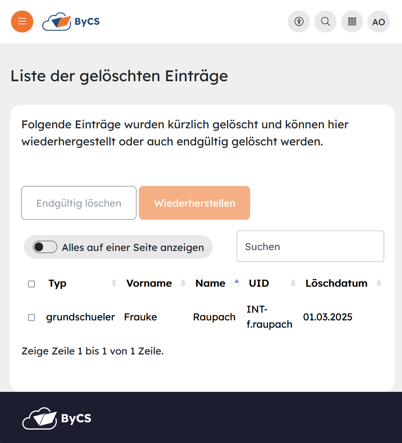
Task: Sort table by Löschdatum column
Action: 336,283
